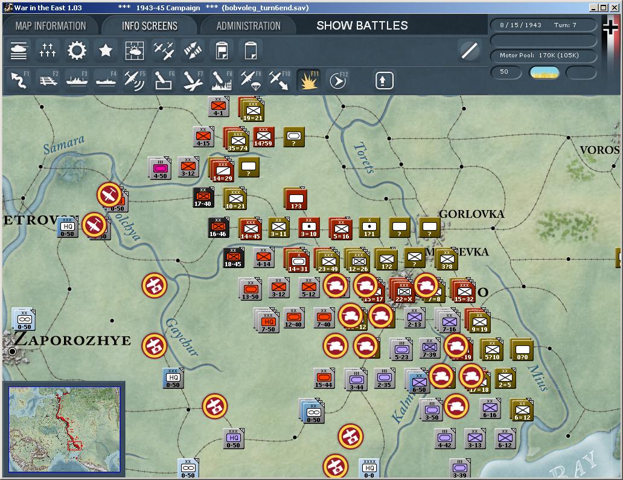The height and width of the screenshot is (480, 623).
Task: Select F1 move mode winding arrow
Action: (19, 80)
